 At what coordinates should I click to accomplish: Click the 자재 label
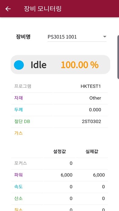click(19, 98)
